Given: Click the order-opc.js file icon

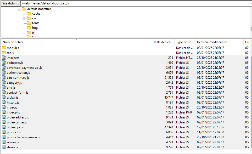Looking at the screenshot, I should [x=4, y=127].
